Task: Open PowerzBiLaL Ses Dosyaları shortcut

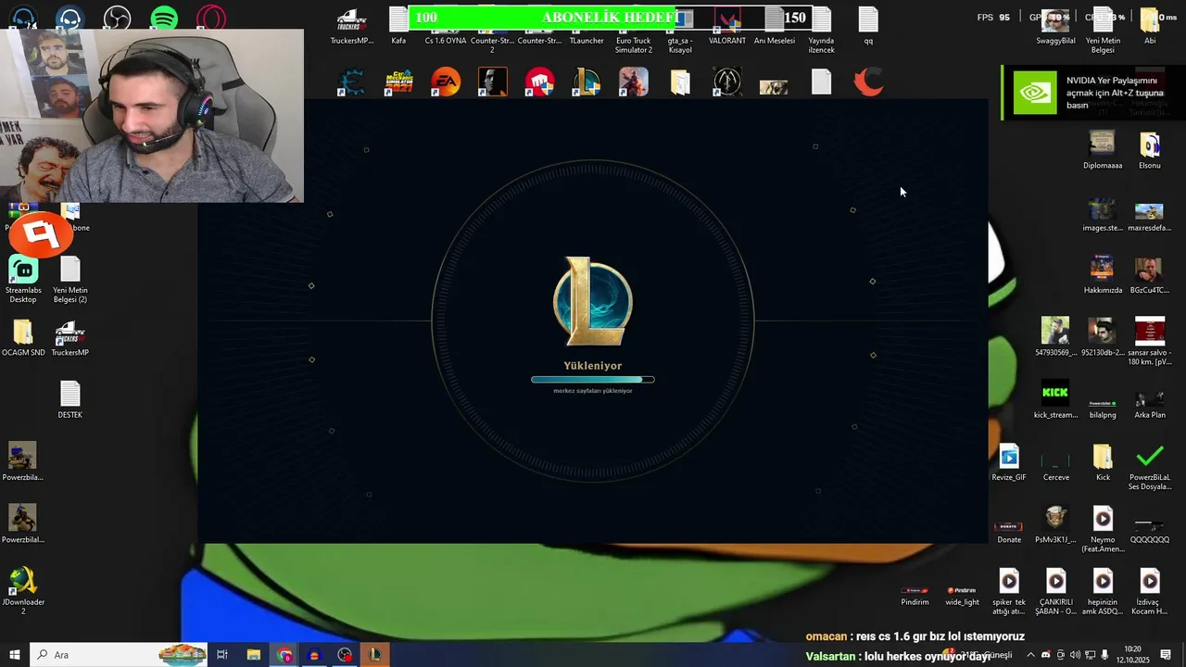Action: click(x=1150, y=466)
